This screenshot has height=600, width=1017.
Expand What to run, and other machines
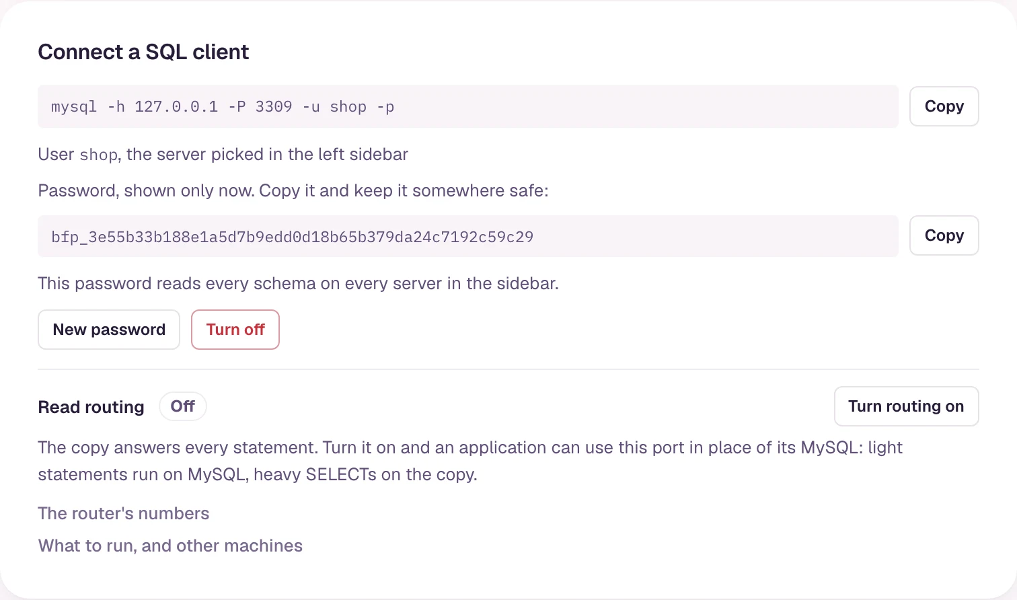pos(170,546)
